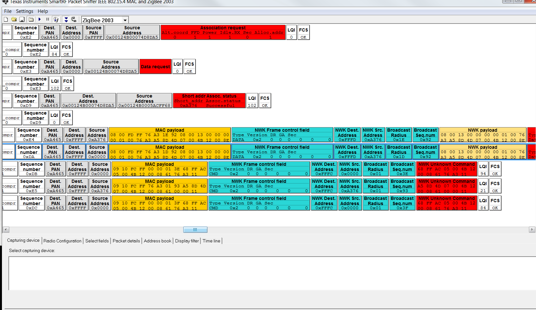Click NWK Frame control field in 0xDA row
Viewport: 536px width, 310px height.
(x=282, y=152)
